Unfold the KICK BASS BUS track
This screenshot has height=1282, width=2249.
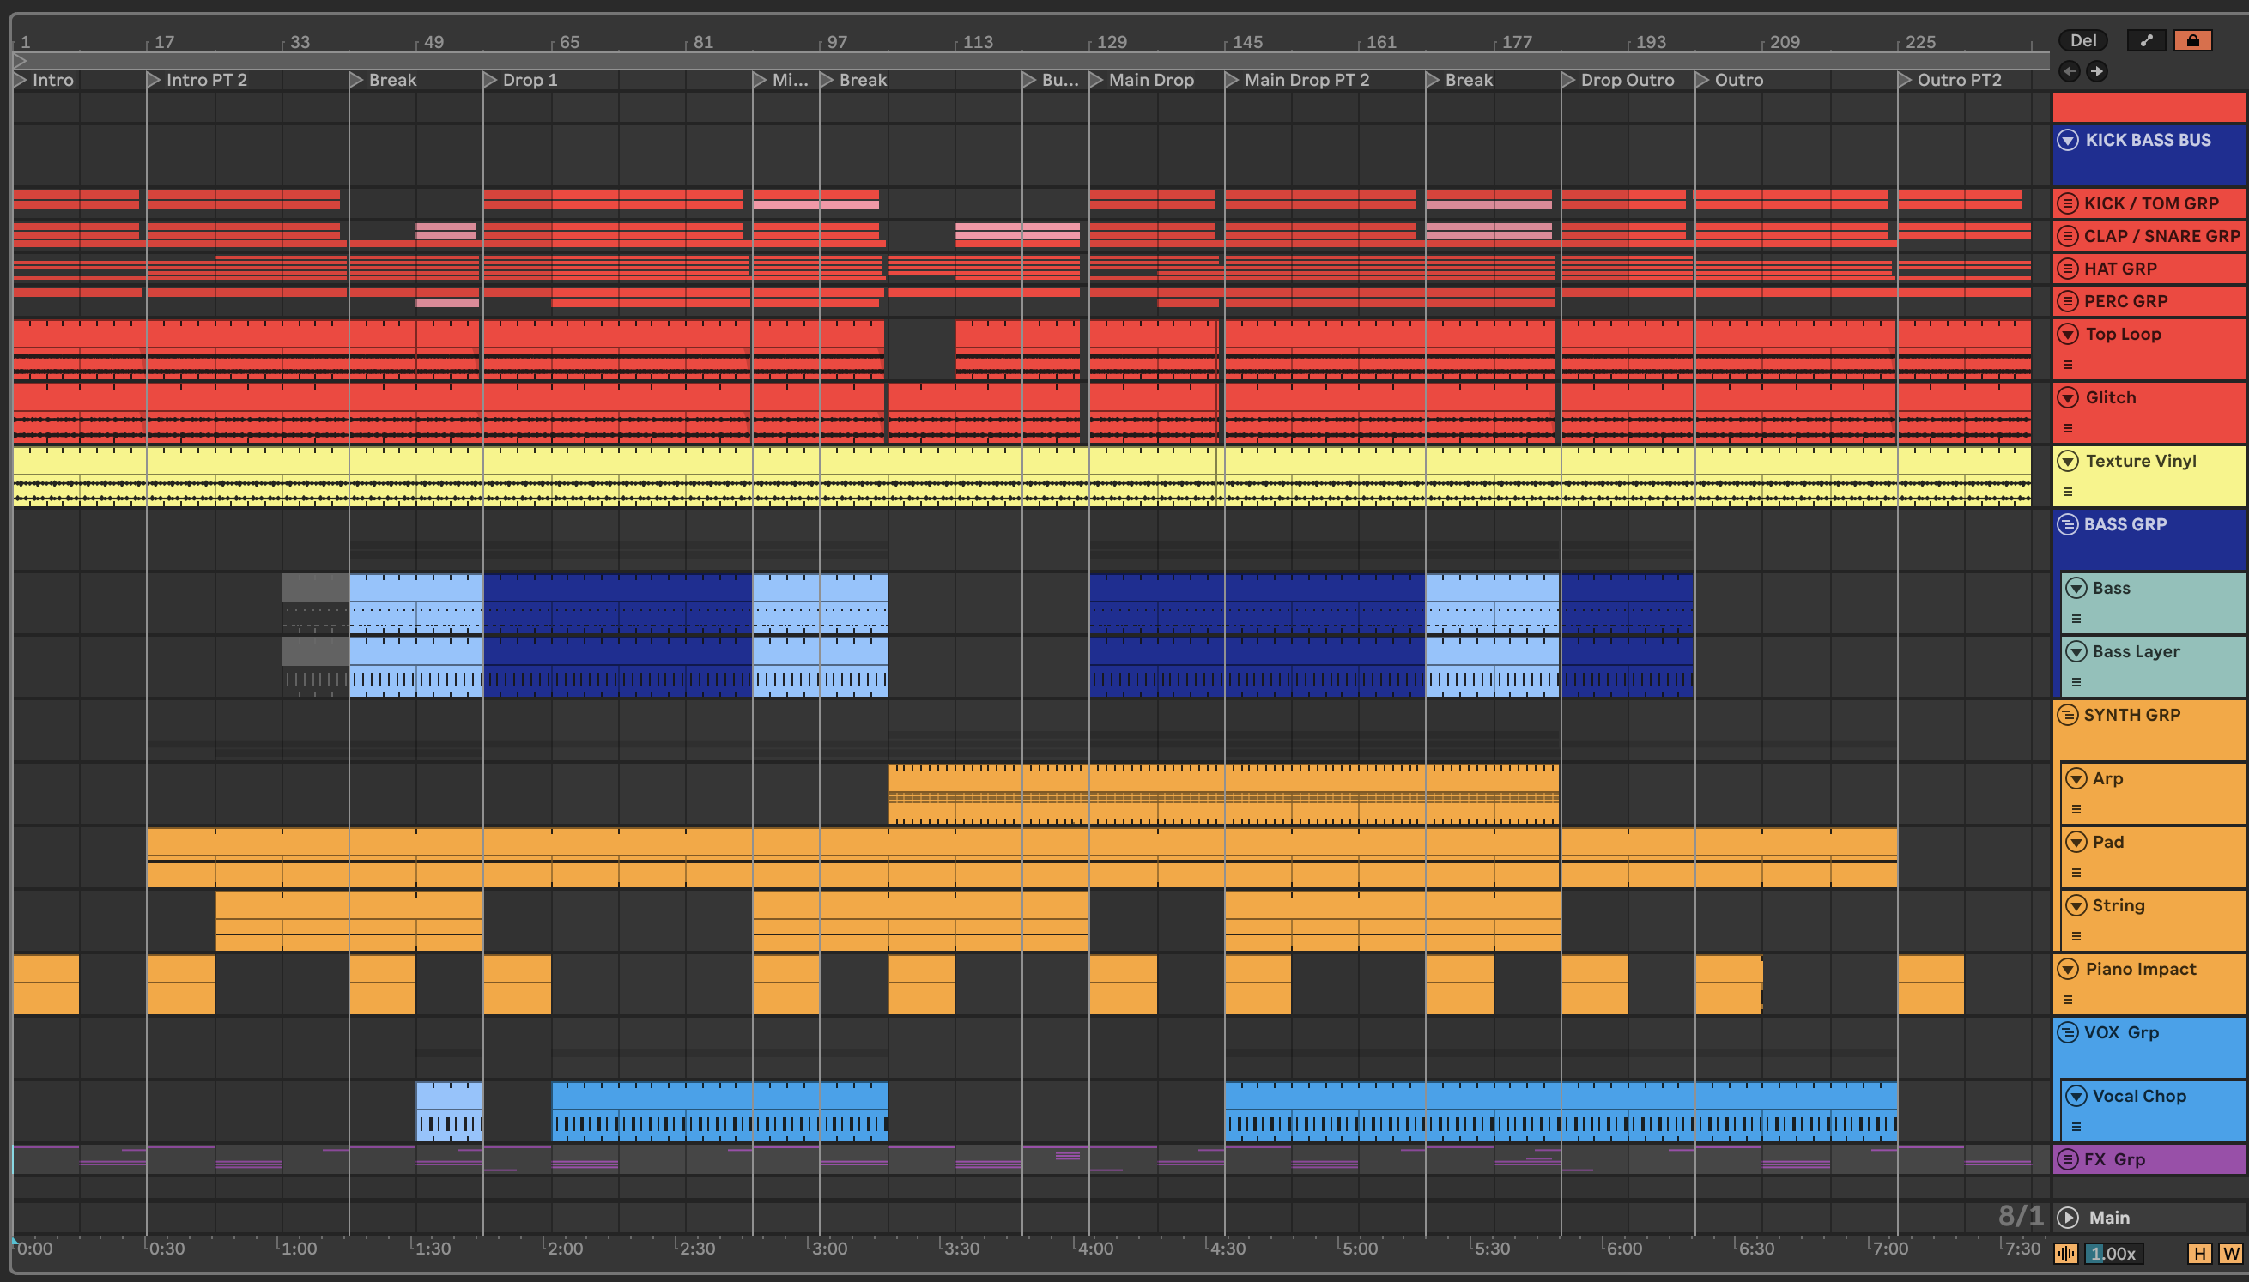point(2068,140)
